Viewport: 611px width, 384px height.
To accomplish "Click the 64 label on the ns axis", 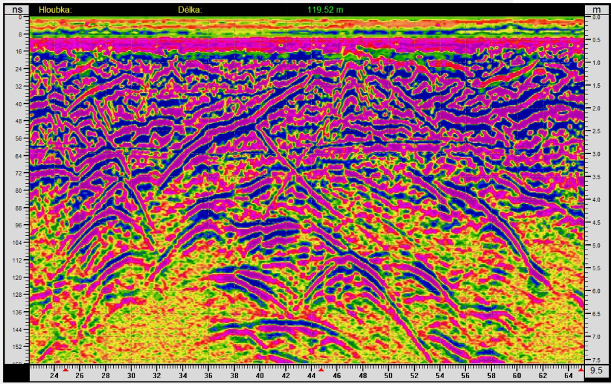I will [19, 156].
